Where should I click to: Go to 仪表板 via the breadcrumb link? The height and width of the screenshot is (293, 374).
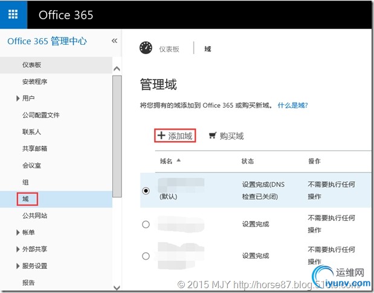click(x=169, y=49)
